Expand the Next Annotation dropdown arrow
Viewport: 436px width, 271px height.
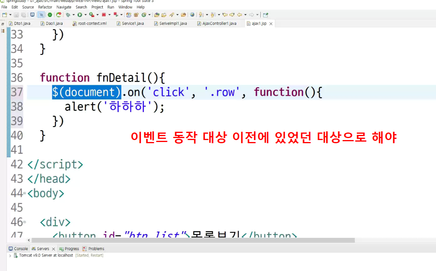207,15
